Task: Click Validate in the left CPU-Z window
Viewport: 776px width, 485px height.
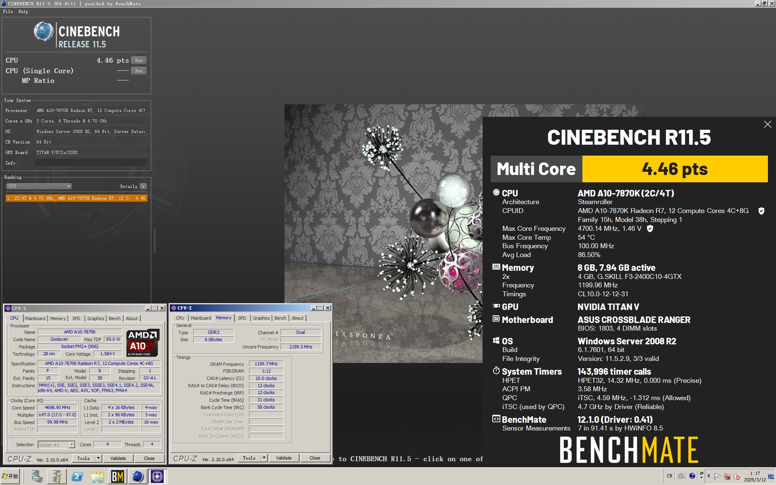Action: (x=118, y=458)
